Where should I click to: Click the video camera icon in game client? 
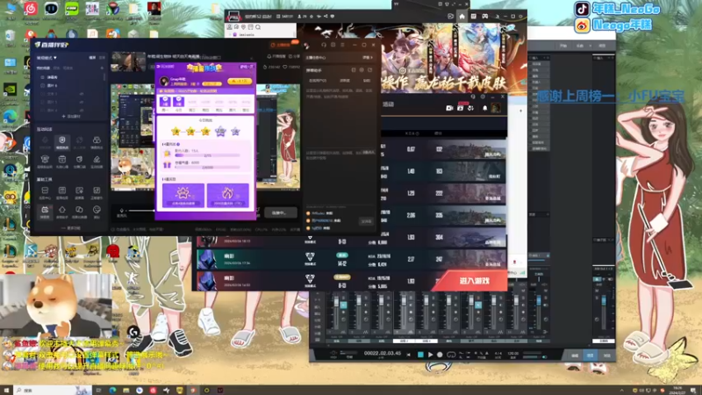[449, 108]
